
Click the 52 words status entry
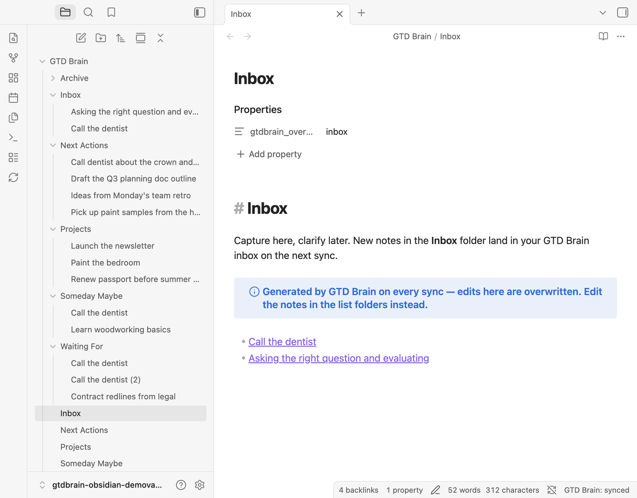[x=464, y=490]
